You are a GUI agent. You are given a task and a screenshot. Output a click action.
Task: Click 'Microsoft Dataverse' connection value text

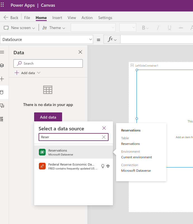pos(136,171)
